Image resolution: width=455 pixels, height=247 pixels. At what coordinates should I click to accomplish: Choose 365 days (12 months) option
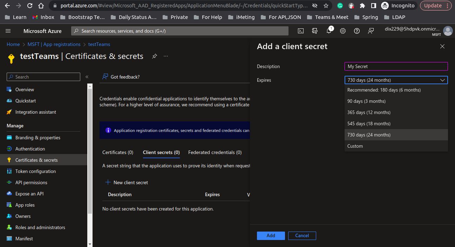396,112
